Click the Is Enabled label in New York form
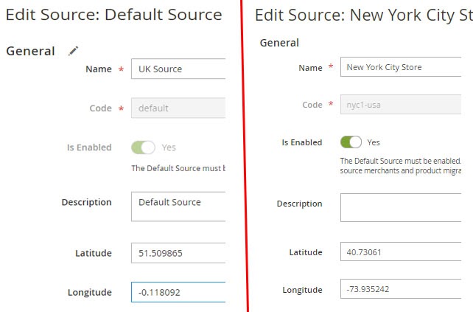This screenshot has height=312, width=473. pos(302,142)
